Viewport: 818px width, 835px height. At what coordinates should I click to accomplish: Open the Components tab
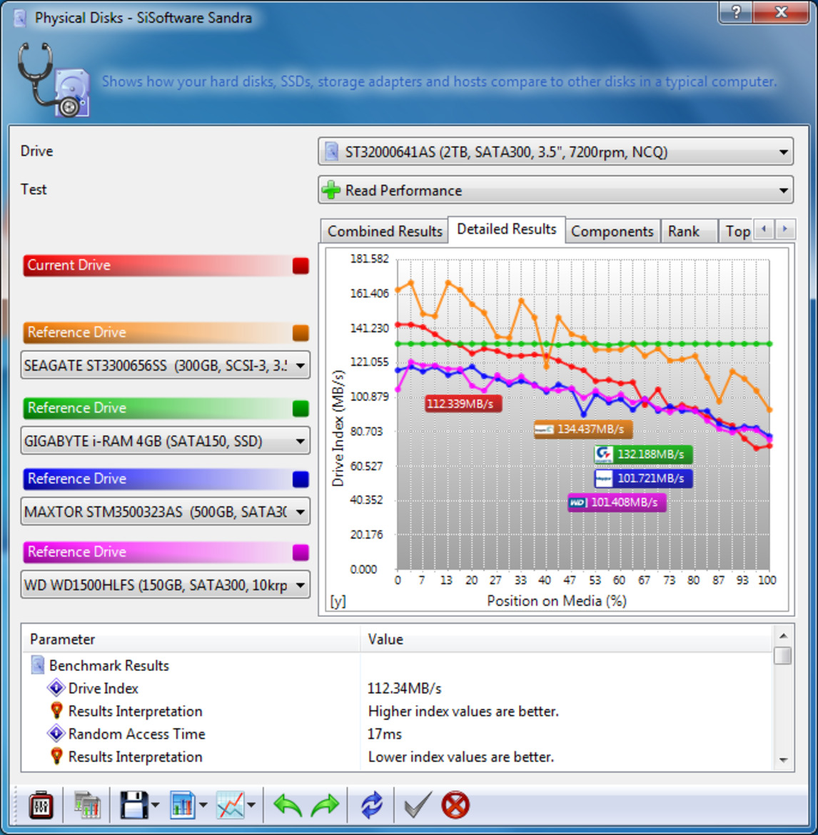click(612, 231)
